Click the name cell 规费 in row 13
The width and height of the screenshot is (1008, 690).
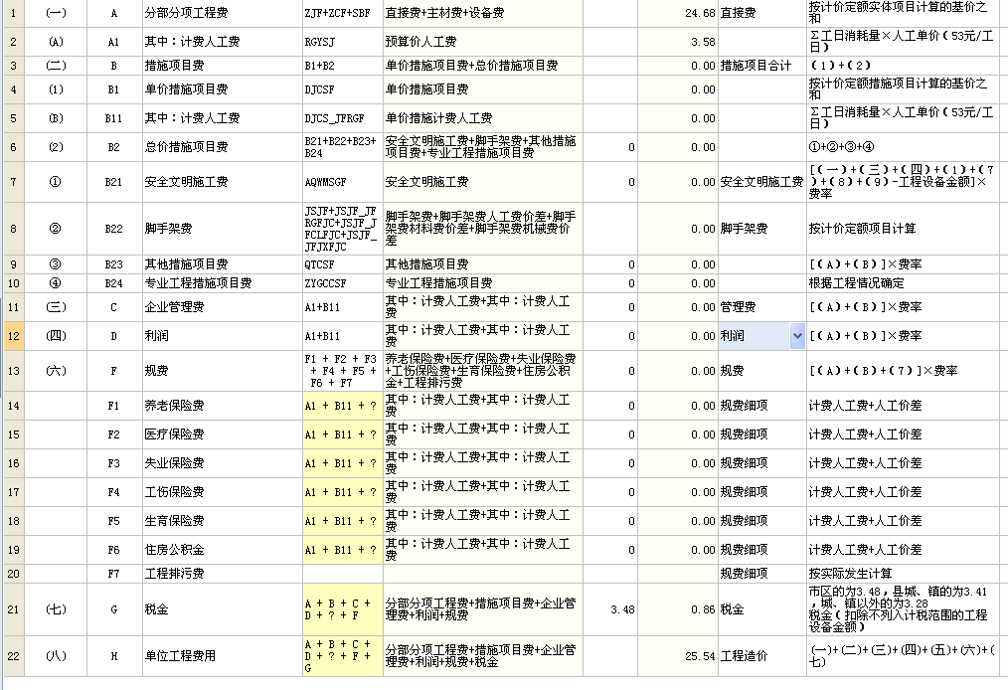click(223, 371)
